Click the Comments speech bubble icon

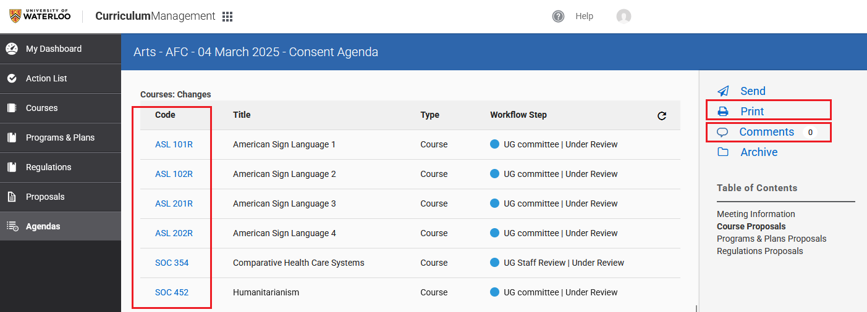click(x=722, y=132)
